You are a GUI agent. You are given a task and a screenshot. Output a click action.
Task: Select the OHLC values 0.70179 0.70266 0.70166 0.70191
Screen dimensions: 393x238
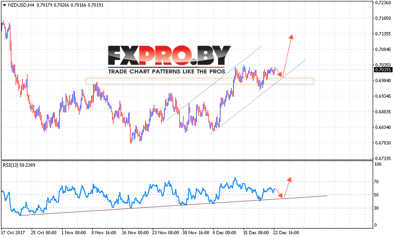pyautogui.click(x=70, y=5)
